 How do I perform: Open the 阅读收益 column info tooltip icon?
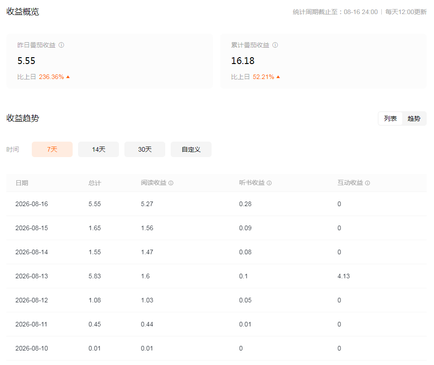tap(171, 183)
